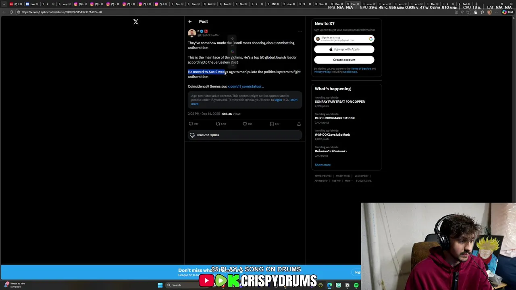The height and width of the screenshot is (290, 516).
Task: Click the browser refresh button
Action: tap(11, 12)
